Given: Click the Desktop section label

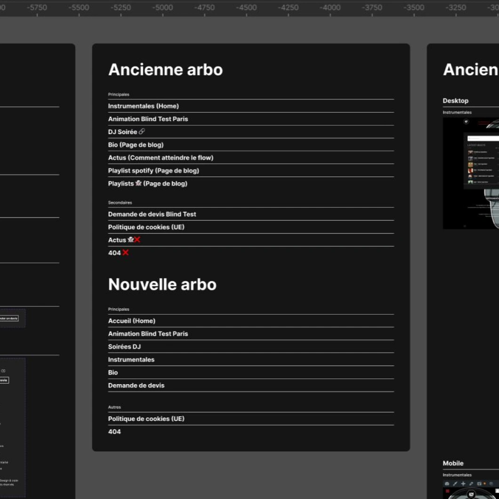Looking at the screenshot, I should pos(455,101).
